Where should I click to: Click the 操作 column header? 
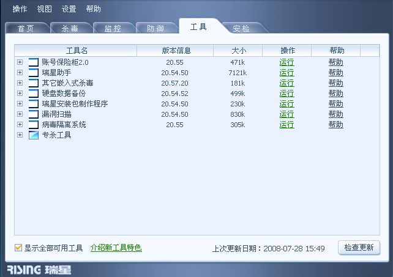pyautogui.click(x=286, y=51)
